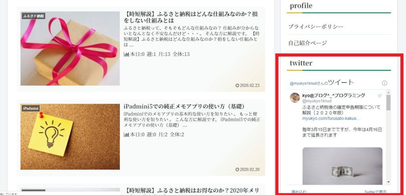Click the bar chart icon under iPadmini post
Screen dimensions: 406x195
coord(126,135)
